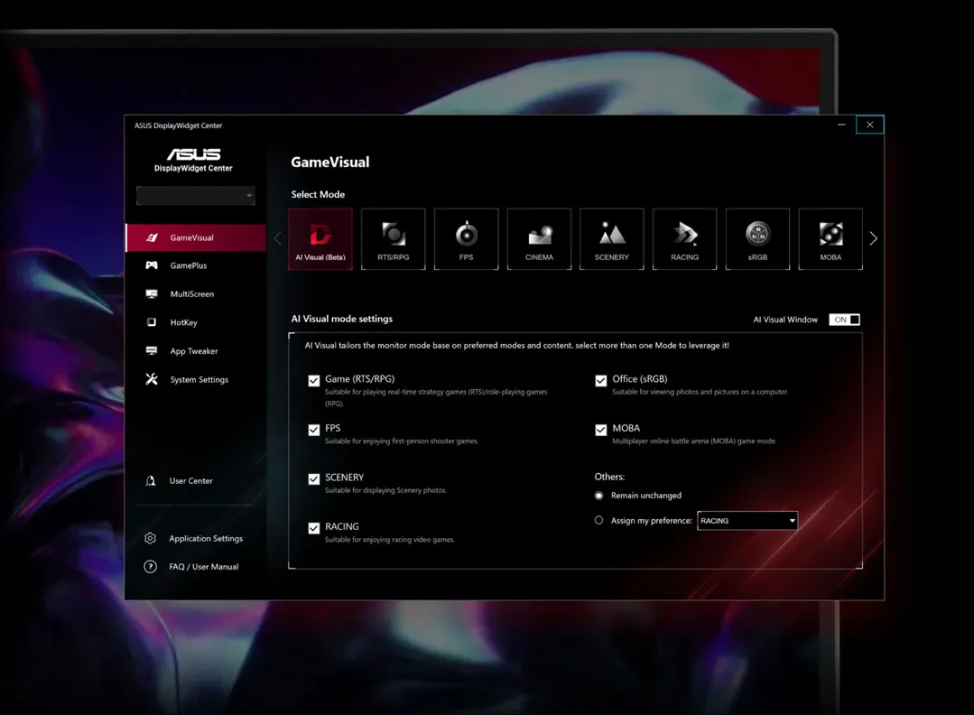
Task: Click the 'AI Visual mode settings' heading
Action: click(341, 319)
